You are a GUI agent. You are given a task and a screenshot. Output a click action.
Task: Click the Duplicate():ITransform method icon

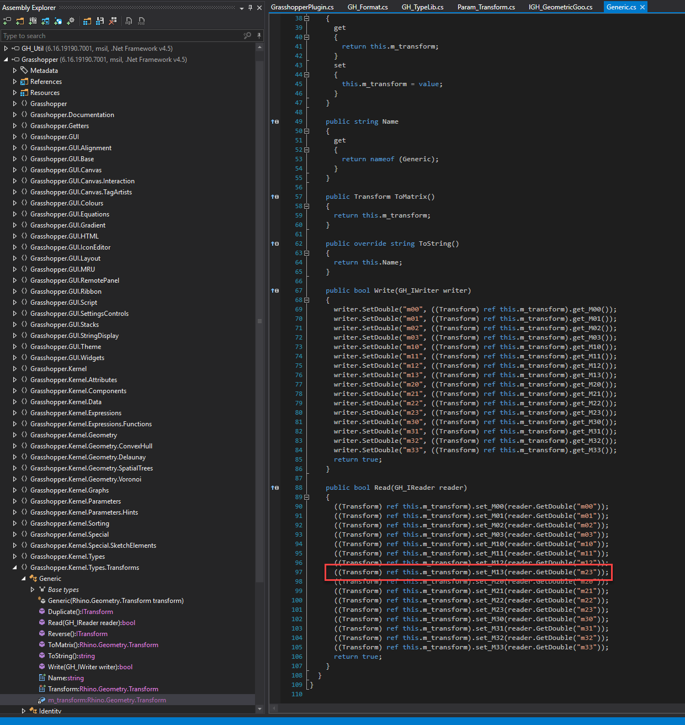pyautogui.click(x=42, y=611)
